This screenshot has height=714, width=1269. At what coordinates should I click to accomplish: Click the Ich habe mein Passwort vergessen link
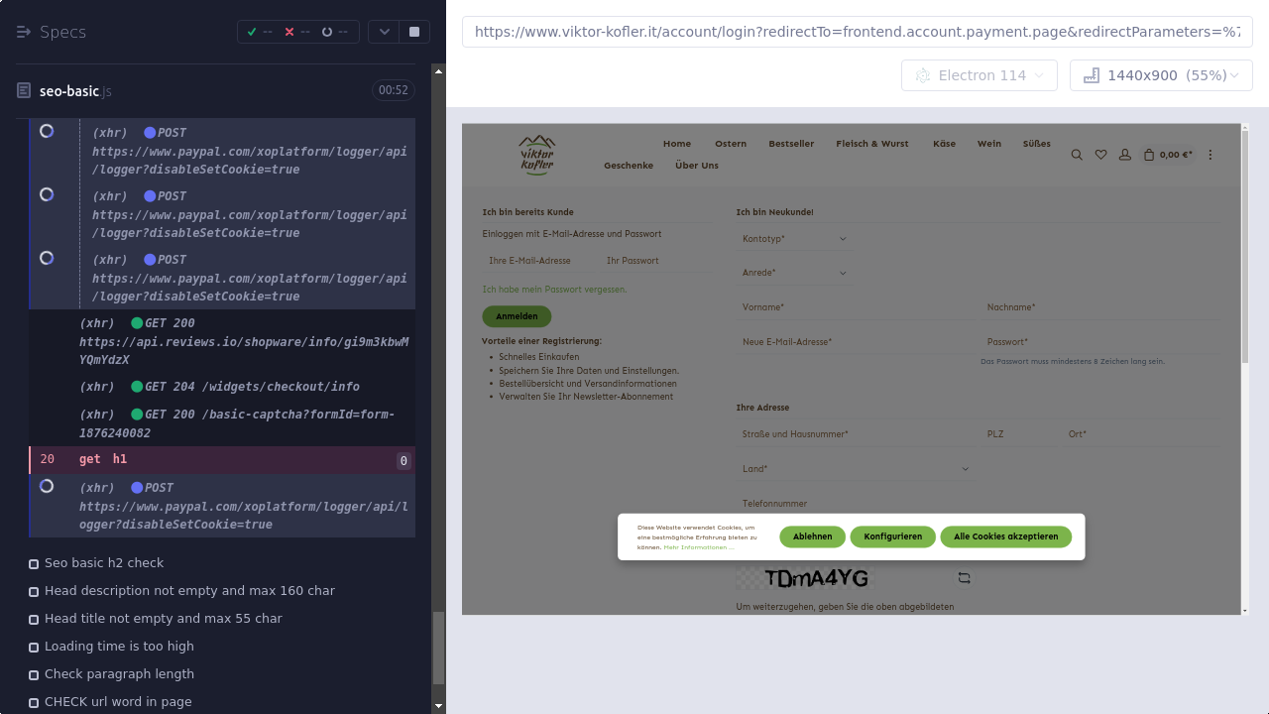pyautogui.click(x=554, y=290)
